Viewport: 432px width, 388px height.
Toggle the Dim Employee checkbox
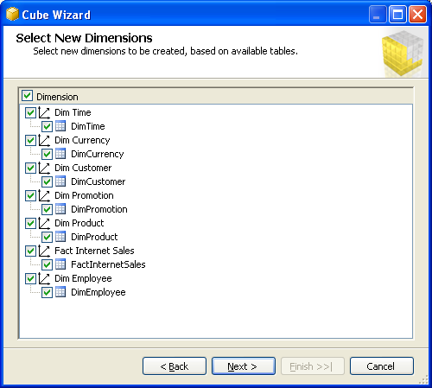(x=30, y=278)
